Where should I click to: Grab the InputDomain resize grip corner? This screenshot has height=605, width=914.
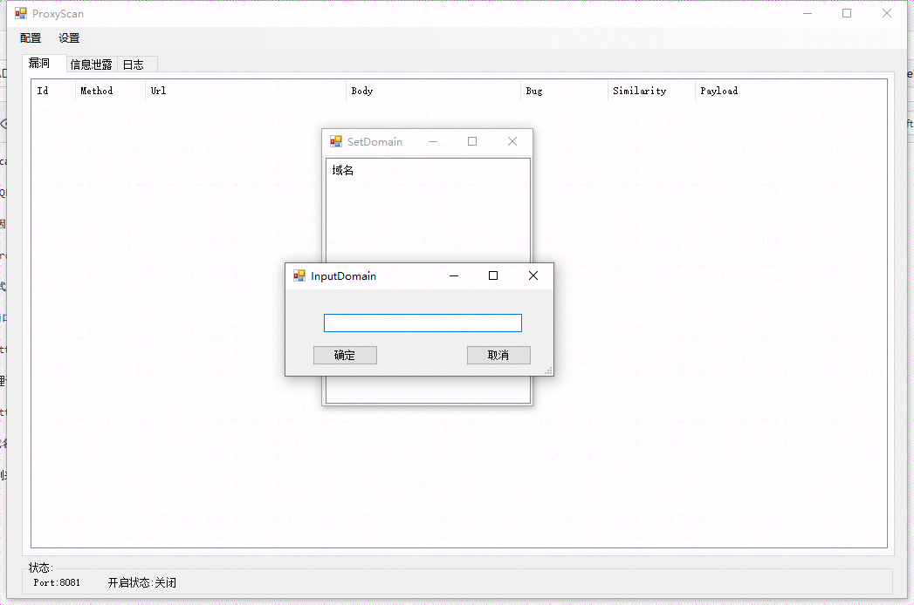tap(548, 370)
